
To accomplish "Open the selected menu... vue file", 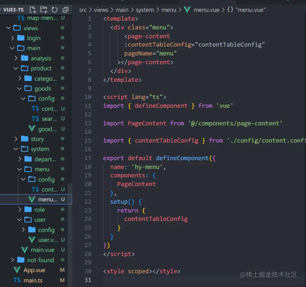I will (36, 199).
